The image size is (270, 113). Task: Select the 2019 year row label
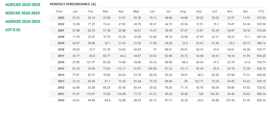click(61, 43)
